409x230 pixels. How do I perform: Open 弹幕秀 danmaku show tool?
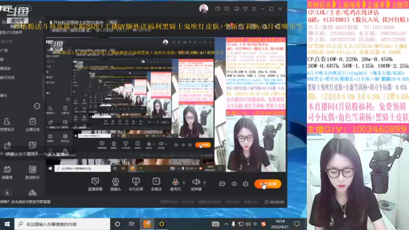click(7, 172)
